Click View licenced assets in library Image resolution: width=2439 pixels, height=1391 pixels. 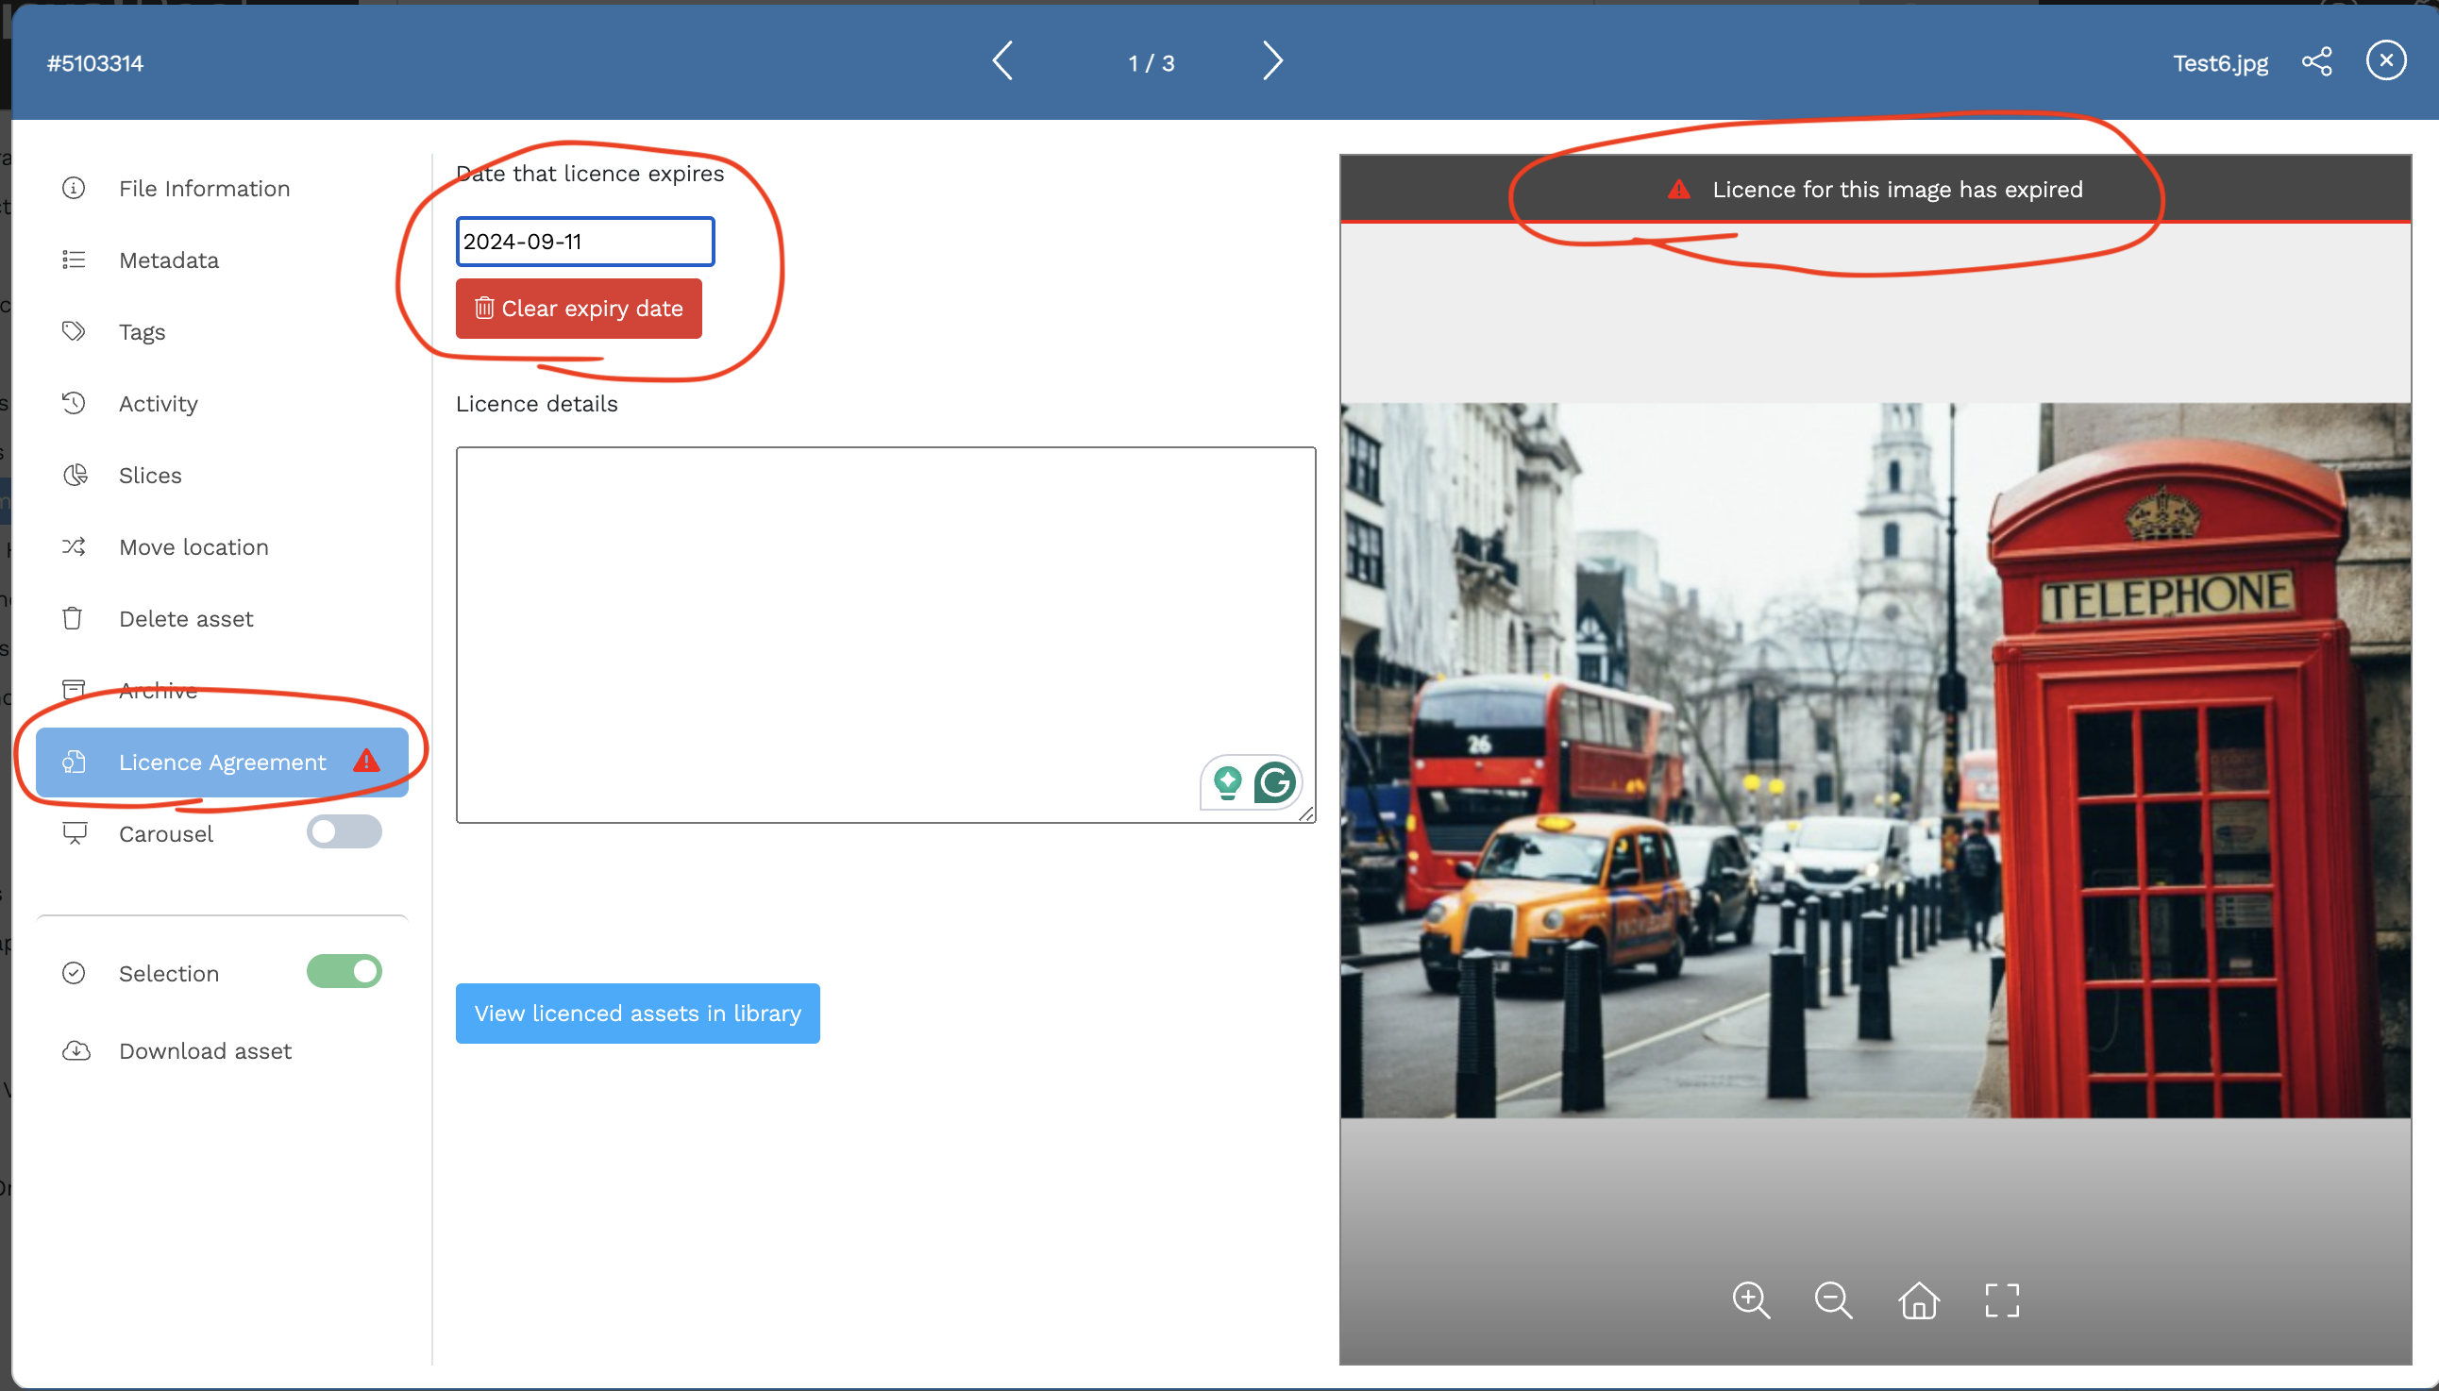pos(637,1013)
